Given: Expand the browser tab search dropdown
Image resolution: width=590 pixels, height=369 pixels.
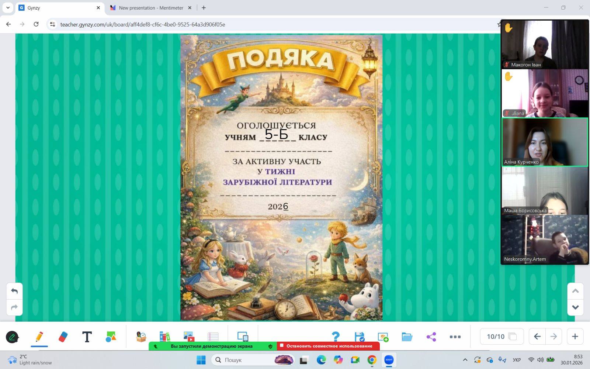Looking at the screenshot, I should 8,7.
